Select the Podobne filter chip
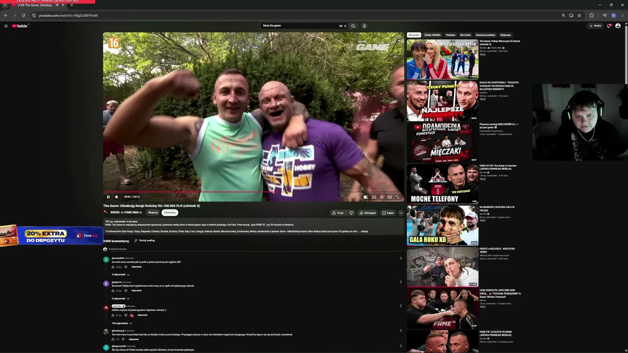The width and height of the screenshot is (628, 353). 450,35
